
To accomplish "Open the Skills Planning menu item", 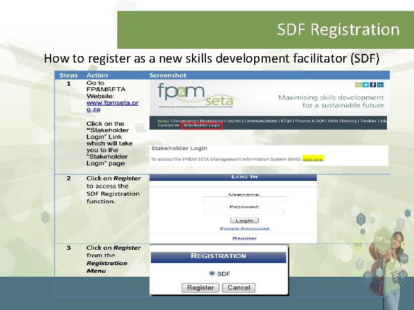I will pos(342,121).
